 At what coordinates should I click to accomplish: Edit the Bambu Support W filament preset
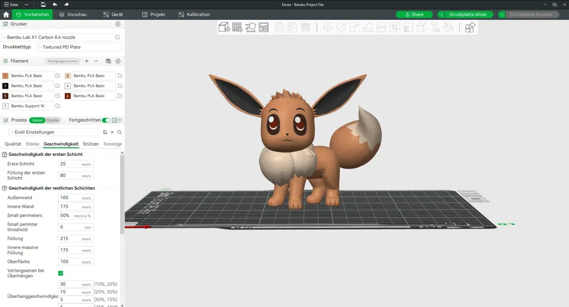pos(57,106)
